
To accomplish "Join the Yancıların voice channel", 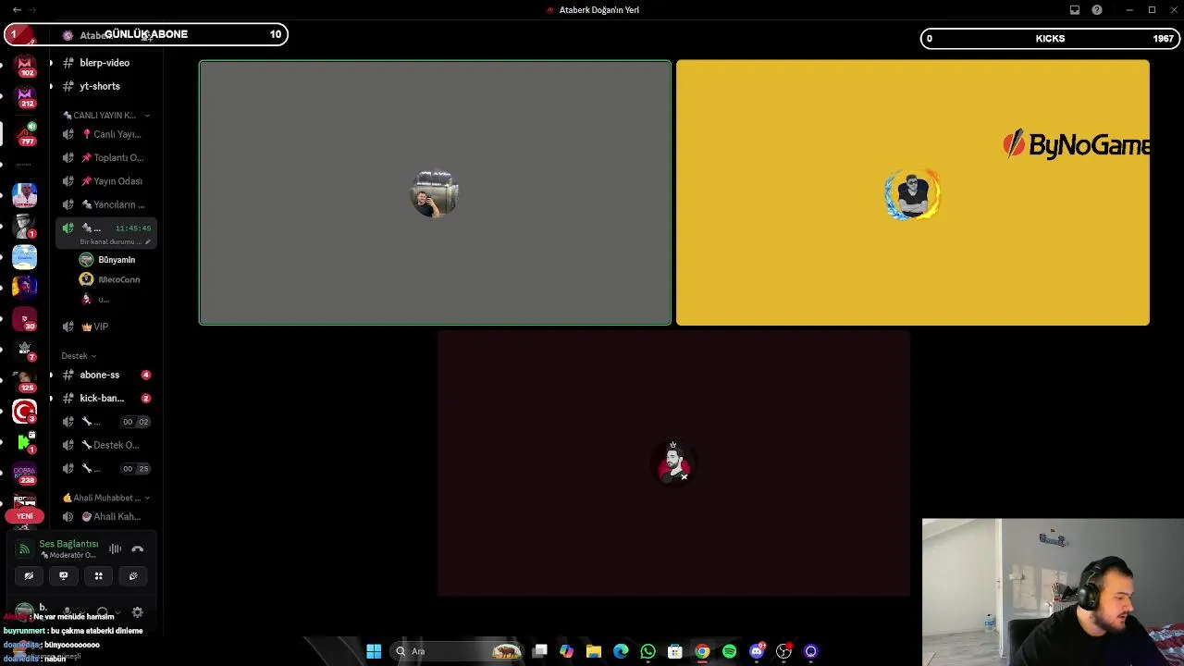I will point(106,204).
